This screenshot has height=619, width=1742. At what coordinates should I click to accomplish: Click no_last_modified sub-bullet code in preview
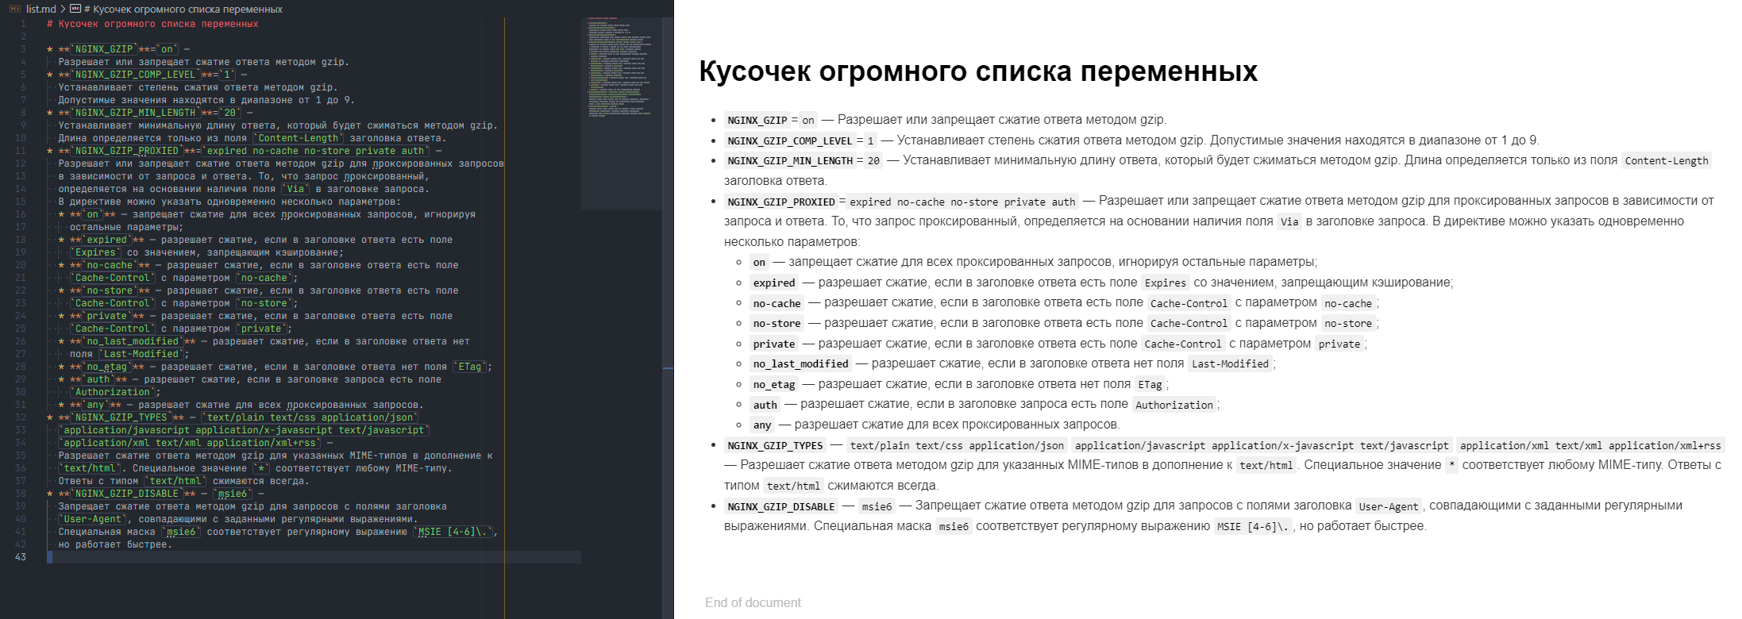[x=800, y=364]
